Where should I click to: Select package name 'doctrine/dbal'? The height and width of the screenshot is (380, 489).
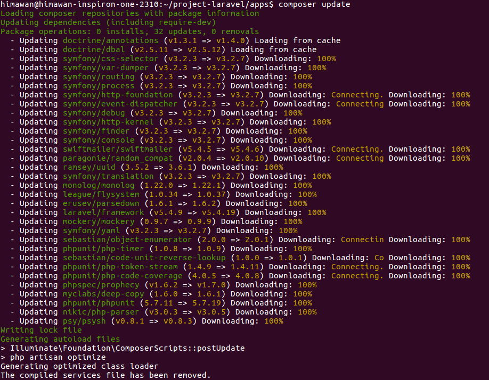click(94, 50)
